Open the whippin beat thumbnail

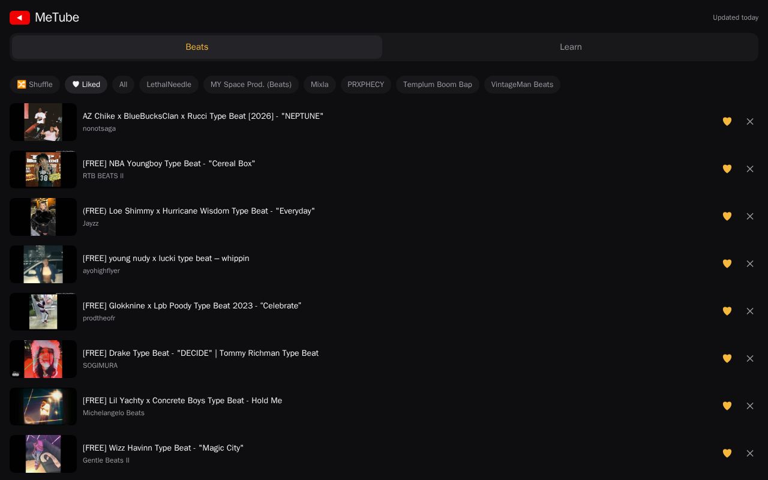[x=43, y=264]
